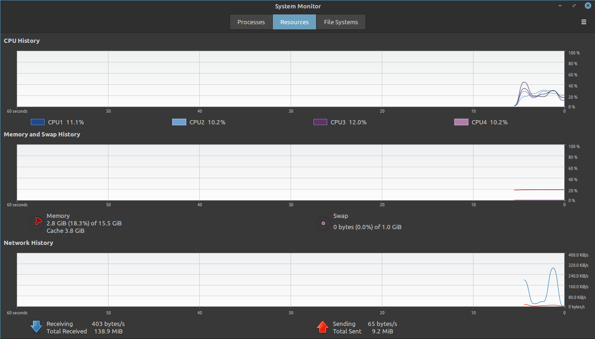Click the Memory pie color icon
Screen dimensions: 595x339
[x=36, y=223]
